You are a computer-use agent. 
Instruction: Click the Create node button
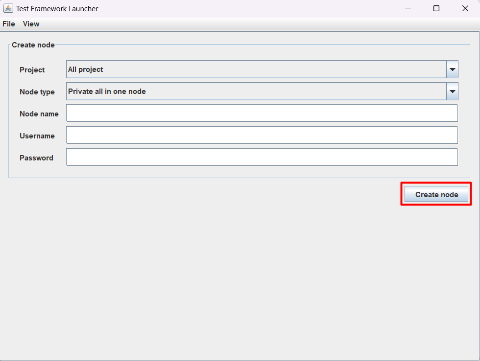tap(436, 194)
